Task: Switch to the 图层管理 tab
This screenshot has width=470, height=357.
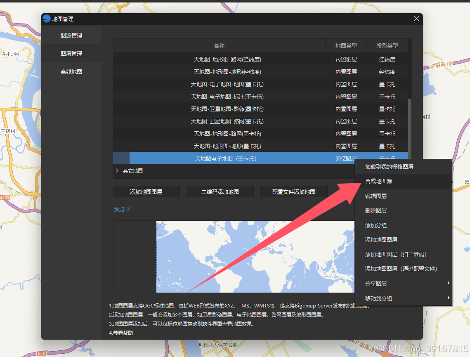Action: [x=71, y=54]
